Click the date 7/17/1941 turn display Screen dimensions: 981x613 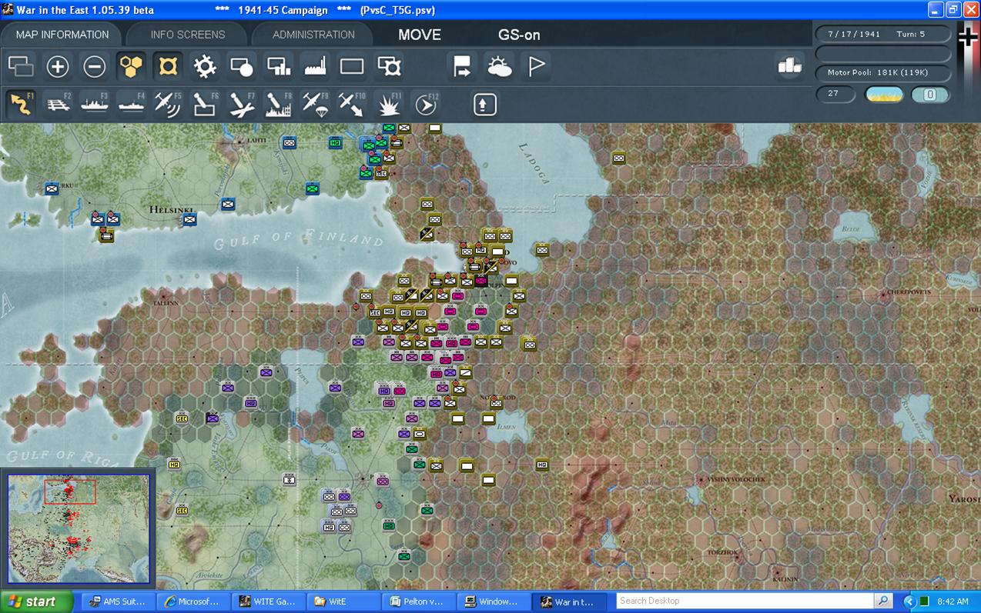click(x=883, y=35)
